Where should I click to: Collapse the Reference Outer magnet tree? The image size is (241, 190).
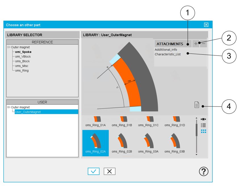9,47
